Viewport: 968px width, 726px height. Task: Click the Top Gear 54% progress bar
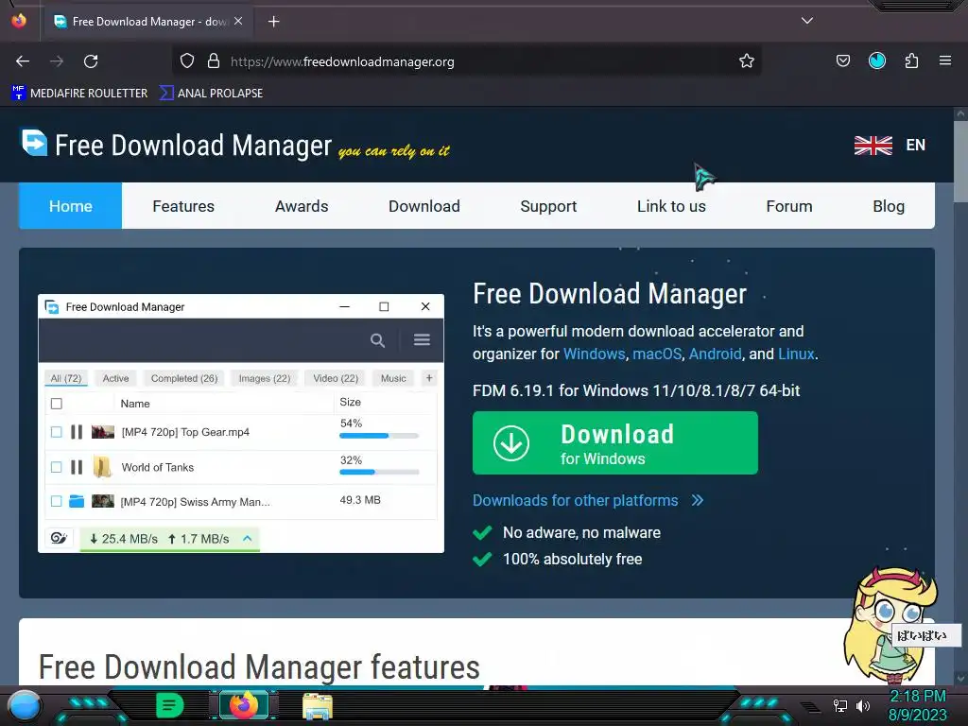coord(379,436)
